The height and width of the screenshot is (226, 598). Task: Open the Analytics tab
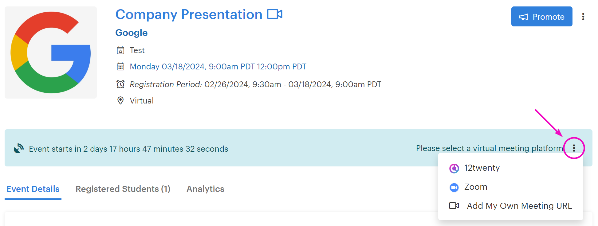tap(205, 189)
